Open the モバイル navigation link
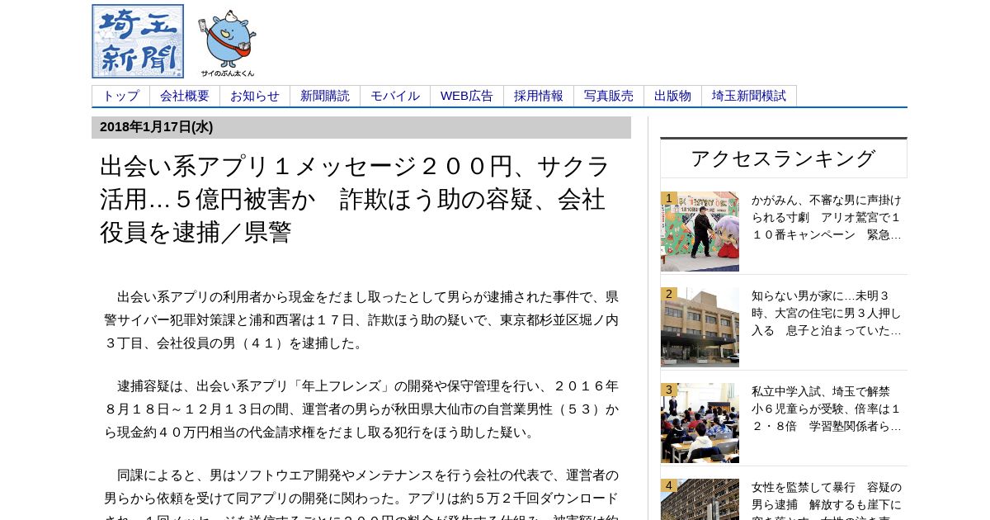Image resolution: width=990 pixels, height=520 pixels. coord(395,96)
